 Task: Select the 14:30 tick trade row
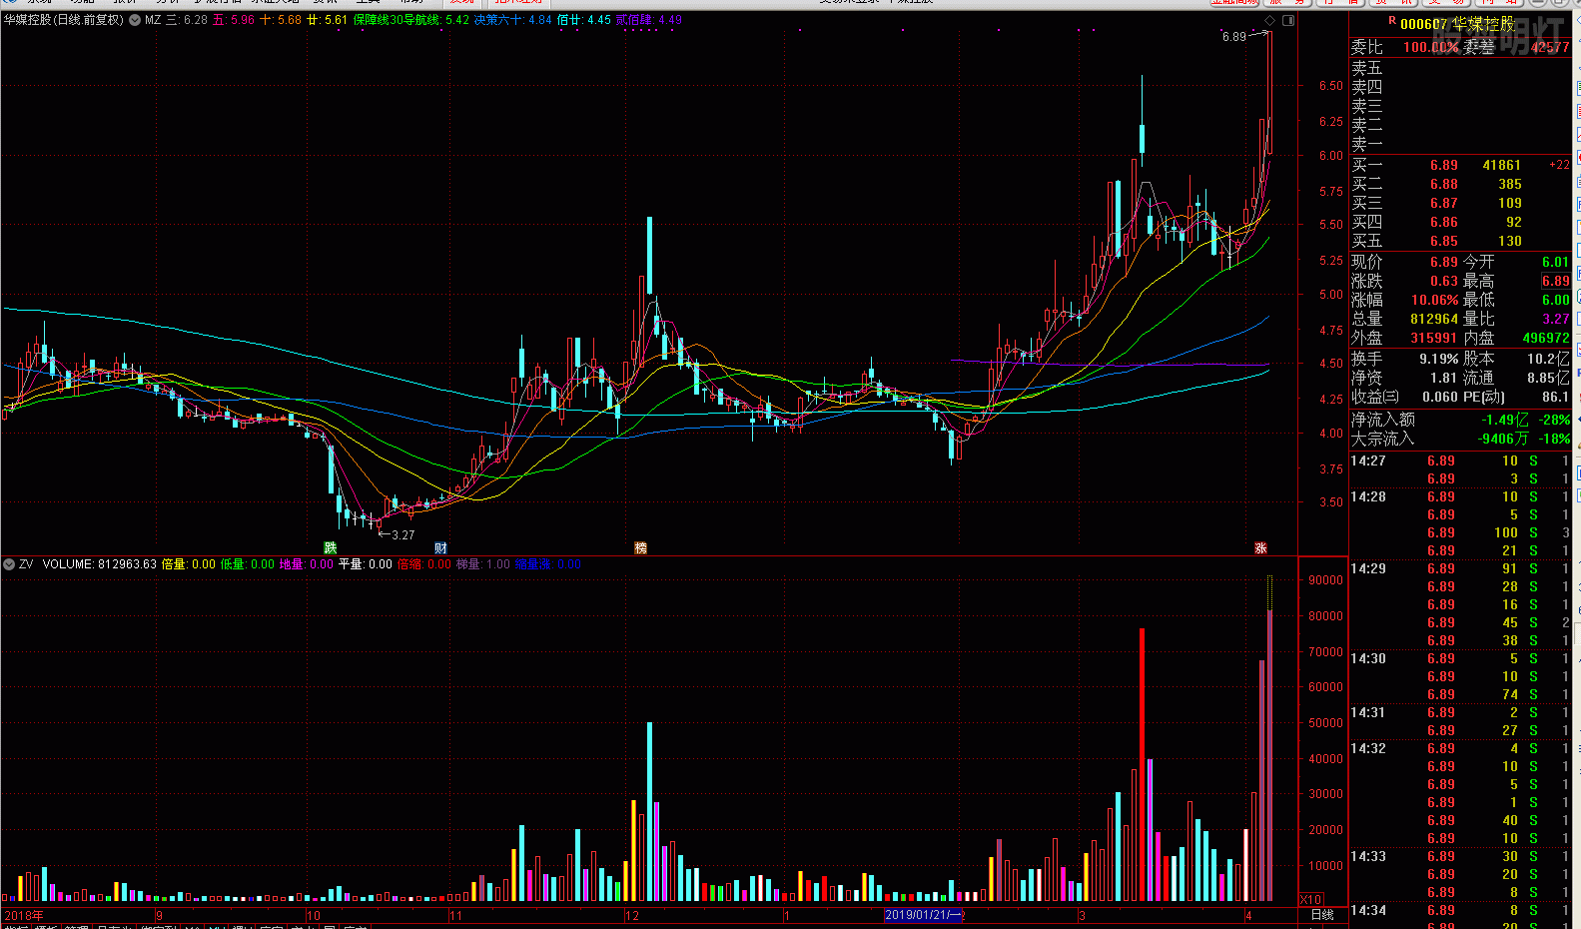[1461, 658]
